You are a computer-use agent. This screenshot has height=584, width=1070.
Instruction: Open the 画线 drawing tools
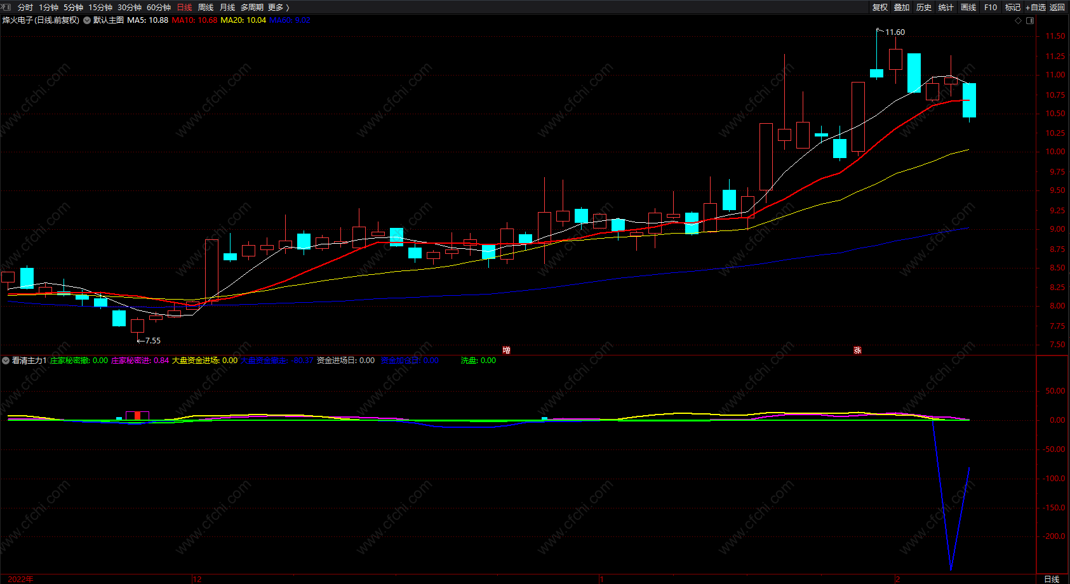(968, 8)
